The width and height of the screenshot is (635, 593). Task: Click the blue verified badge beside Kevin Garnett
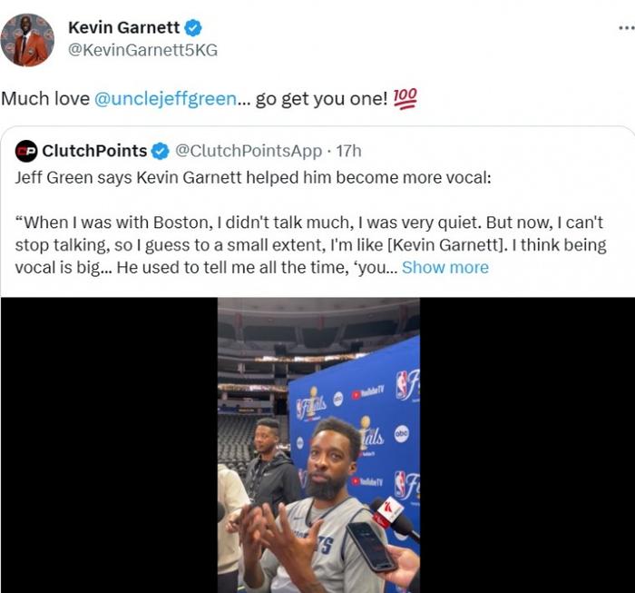click(192, 28)
